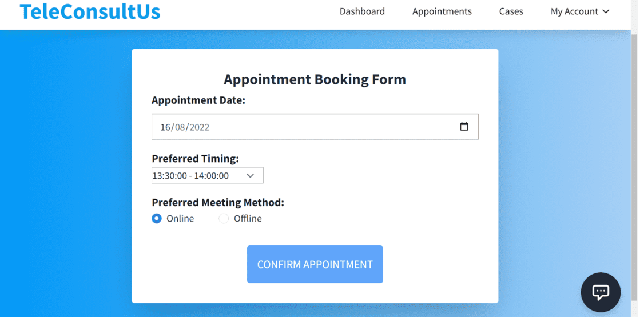Click the Appointment Date input field
The image size is (640, 318).
(315, 127)
